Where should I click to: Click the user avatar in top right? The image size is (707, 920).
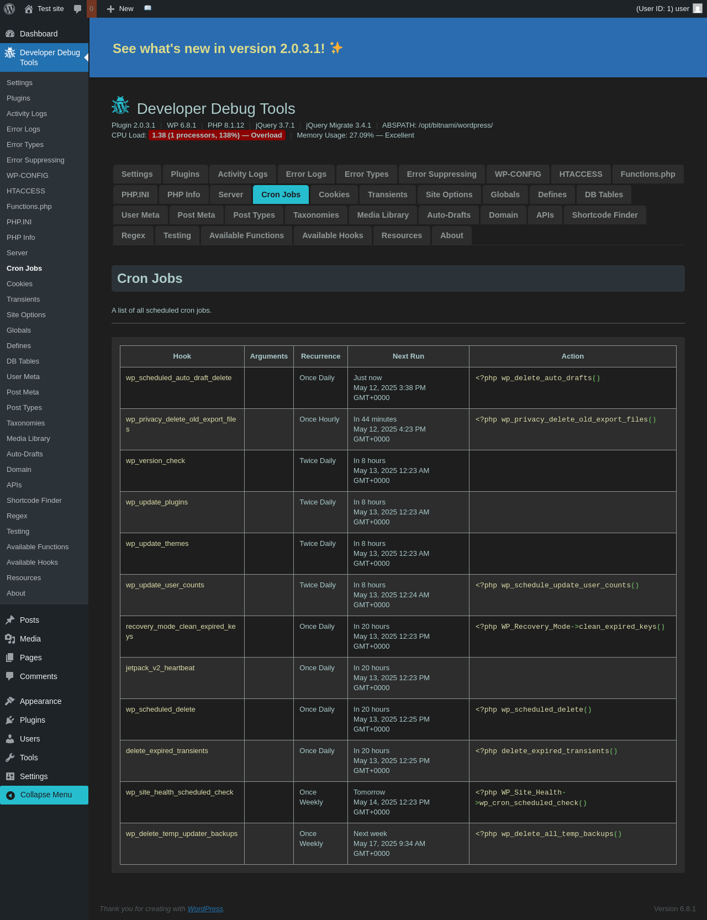click(x=698, y=9)
